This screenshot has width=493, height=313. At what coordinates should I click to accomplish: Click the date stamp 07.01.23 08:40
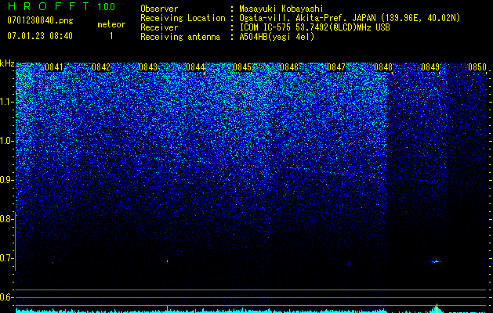(x=40, y=36)
